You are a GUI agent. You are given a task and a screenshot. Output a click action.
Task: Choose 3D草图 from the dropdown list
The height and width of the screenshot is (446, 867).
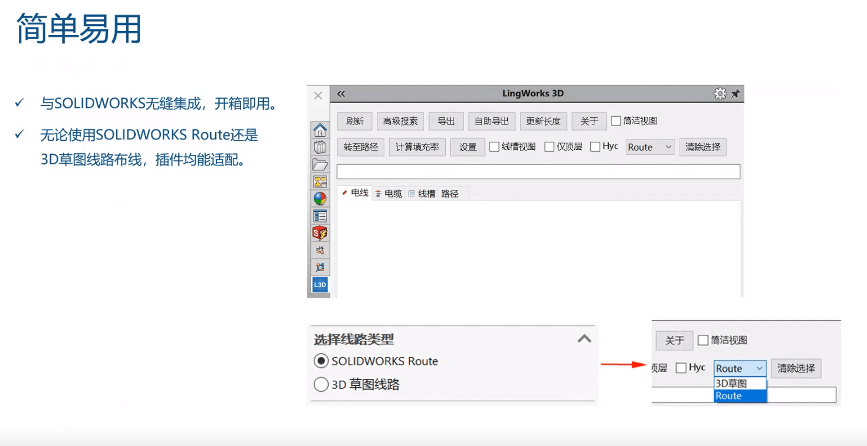coord(740,383)
